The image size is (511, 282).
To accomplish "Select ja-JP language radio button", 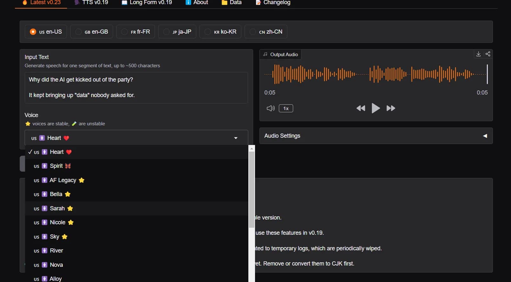I will (166, 32).
